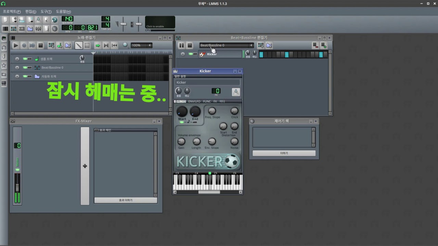The height and width of the screenshot is (246, 438).
Task: Show the controller rack toolbar icon
Action: [x=54, y=29]
